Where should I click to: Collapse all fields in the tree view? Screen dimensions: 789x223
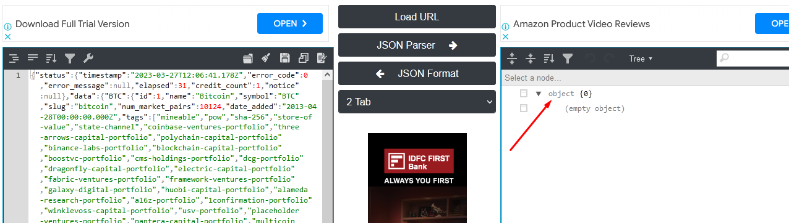click(531, 59)
